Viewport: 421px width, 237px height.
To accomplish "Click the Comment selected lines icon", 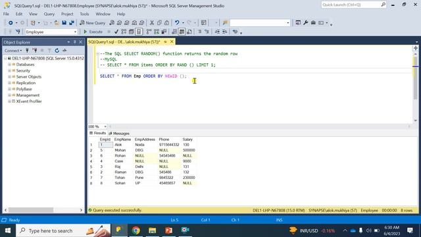I will coord(199,32).
